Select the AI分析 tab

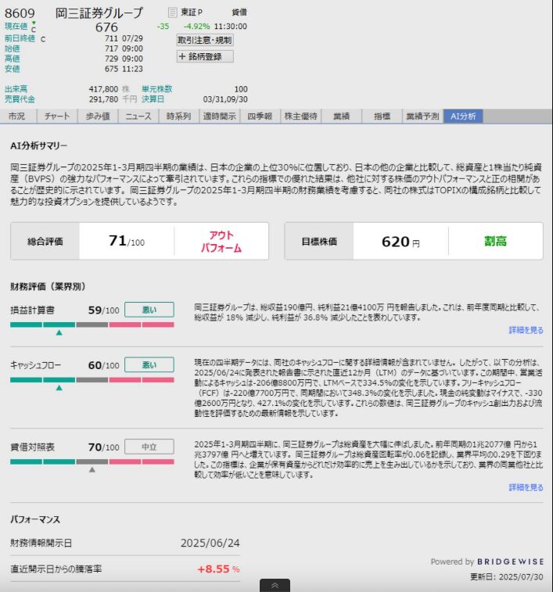pyautogui.click(x=463, y=117)
